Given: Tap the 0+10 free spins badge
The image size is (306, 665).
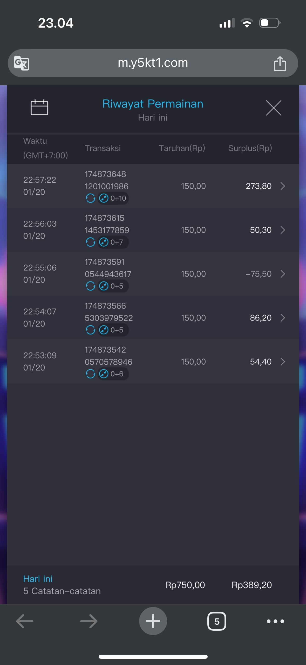Looking at the screenshot, I should [113, 198].
